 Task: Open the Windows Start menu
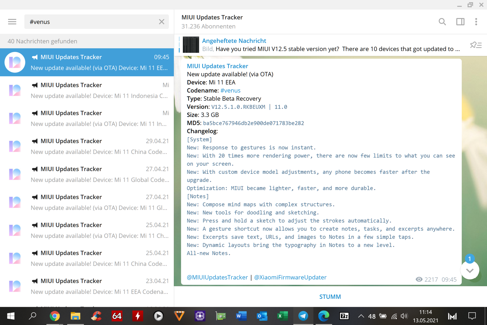coord(11,316)
